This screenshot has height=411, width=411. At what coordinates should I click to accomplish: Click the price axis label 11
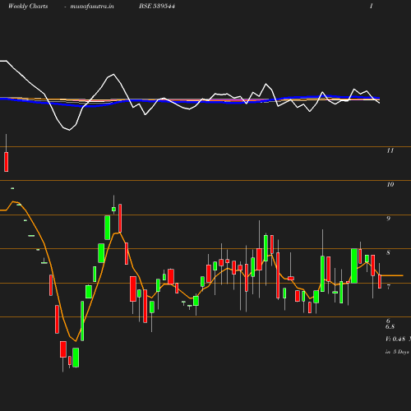coord(390,150)
